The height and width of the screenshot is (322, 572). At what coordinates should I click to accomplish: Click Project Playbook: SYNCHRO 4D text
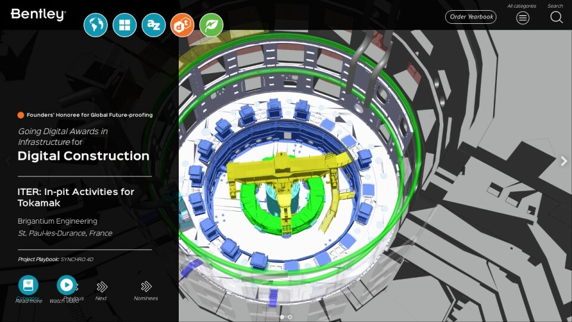pos(56,259)
